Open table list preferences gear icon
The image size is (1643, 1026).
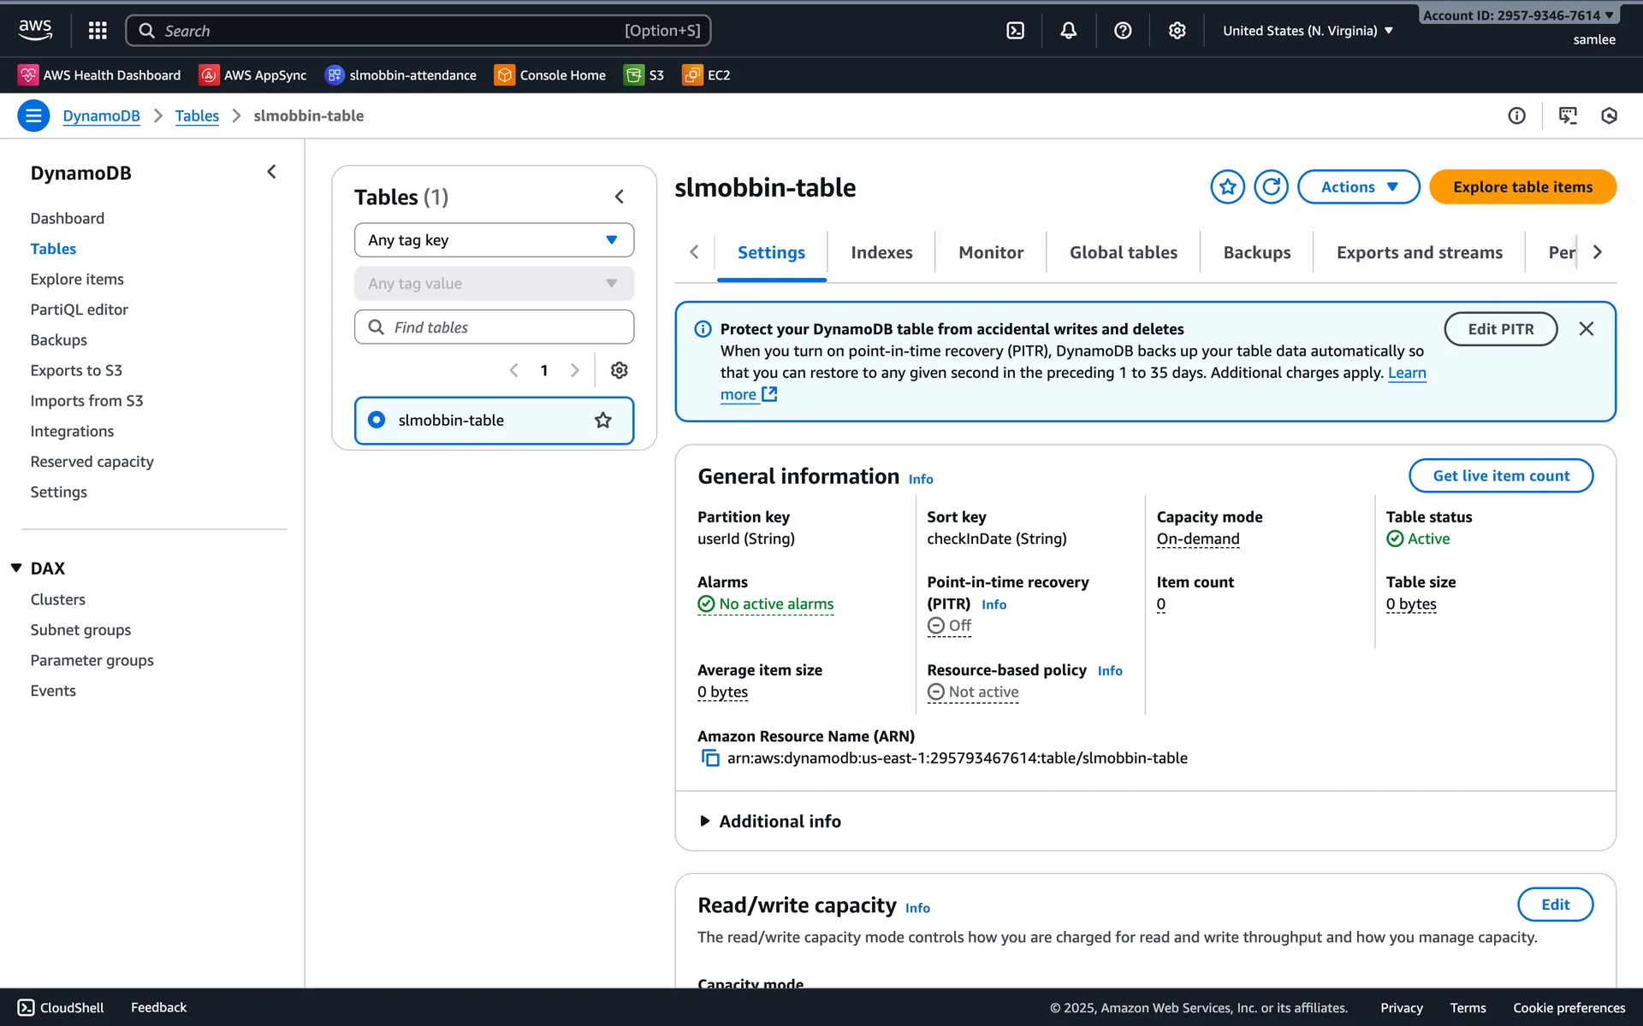(x=619, y=370)
